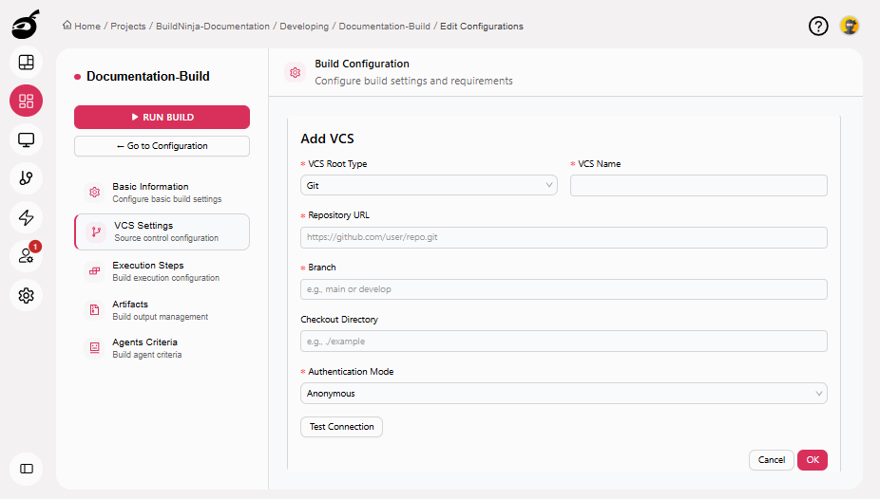Screen dimensions: 880x499
Task: Click into the Repository URL field
Action: (564, 237)
